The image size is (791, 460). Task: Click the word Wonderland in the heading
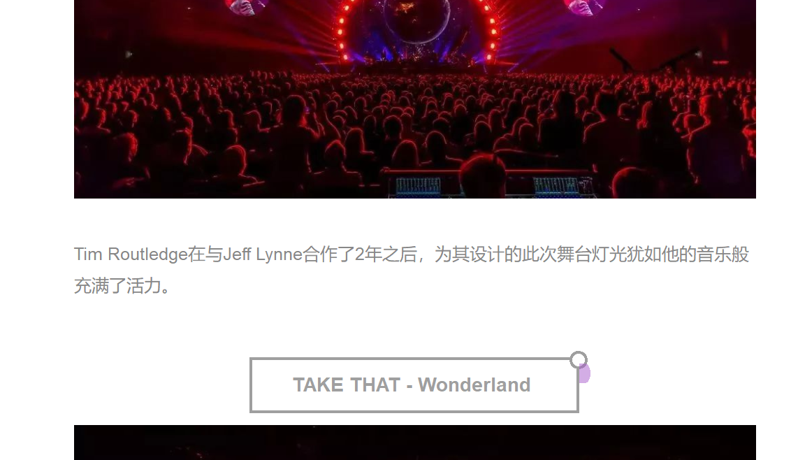474,385
